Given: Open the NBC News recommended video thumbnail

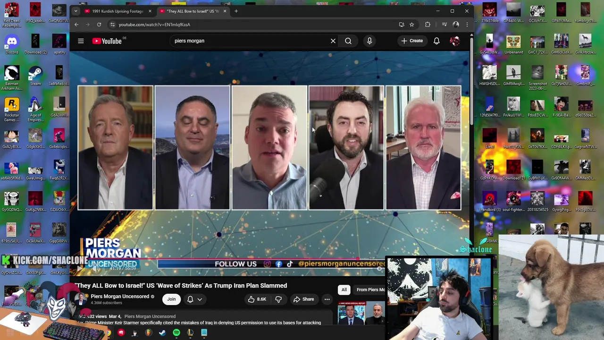Looking at the screenshot, I should tap(361, 313).
